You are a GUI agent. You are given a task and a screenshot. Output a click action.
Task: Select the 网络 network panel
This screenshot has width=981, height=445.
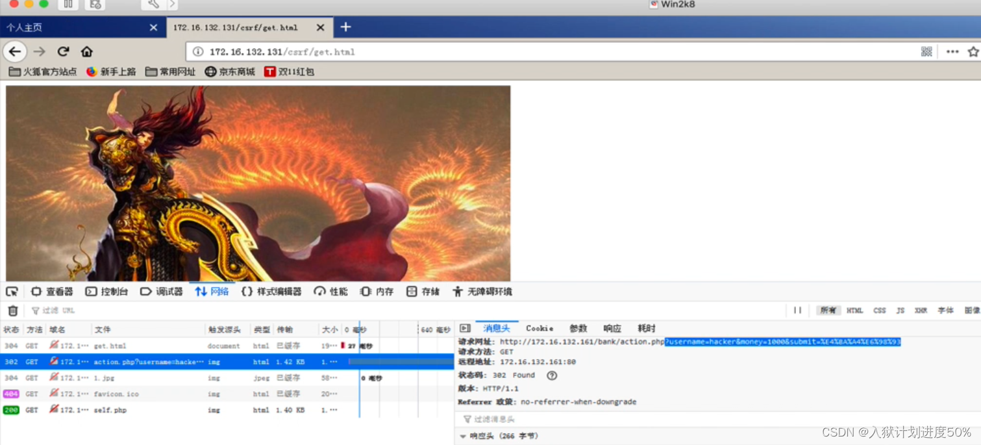click(x=212, y=292)
